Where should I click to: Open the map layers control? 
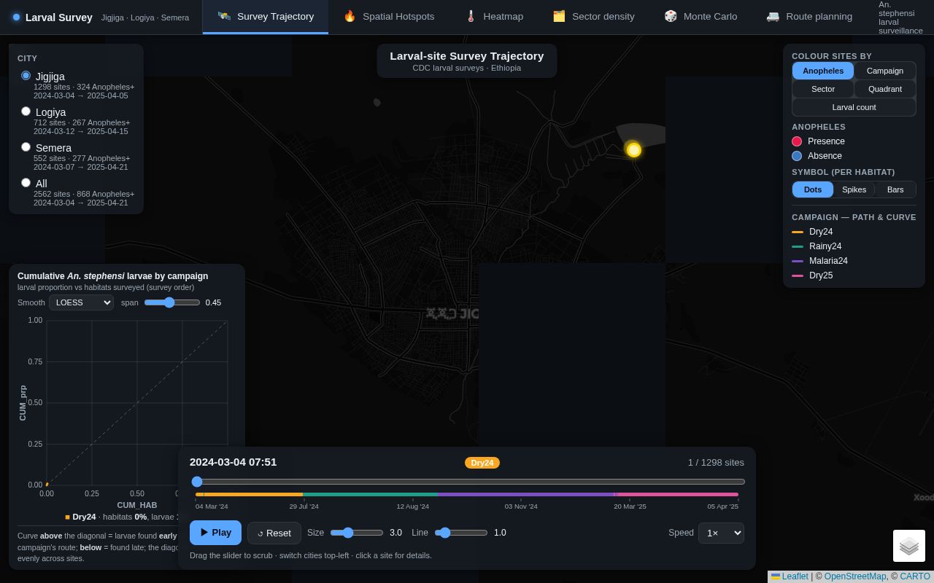[x=909, y=546]
